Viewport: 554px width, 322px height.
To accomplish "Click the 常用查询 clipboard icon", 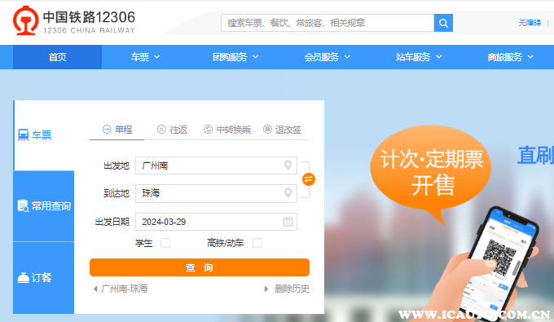I will click(24, 205).
